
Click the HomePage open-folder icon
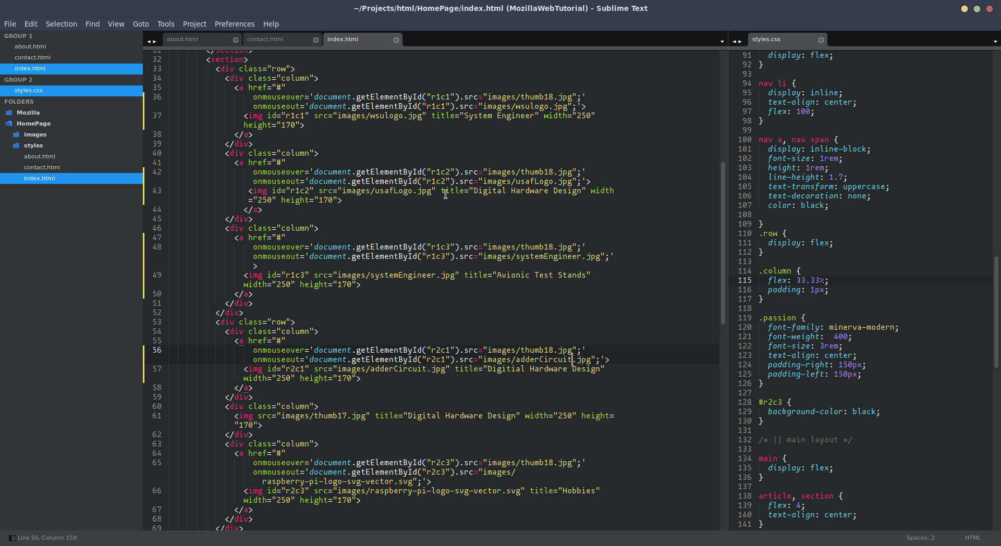(x=9, y=123)
